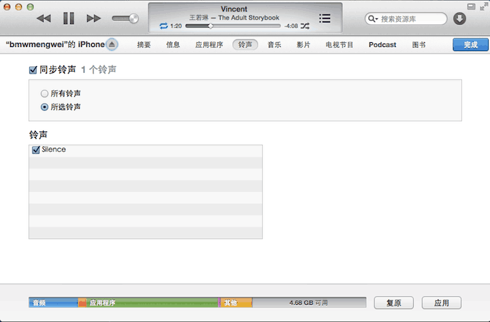The height and width of the screenshot is (322, 490).
Task: Click the 1 个铃声 count text
Action: [x=99, y=69]
